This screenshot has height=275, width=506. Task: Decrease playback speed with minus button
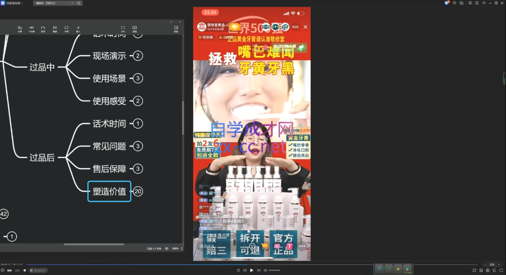click(485, 264)
